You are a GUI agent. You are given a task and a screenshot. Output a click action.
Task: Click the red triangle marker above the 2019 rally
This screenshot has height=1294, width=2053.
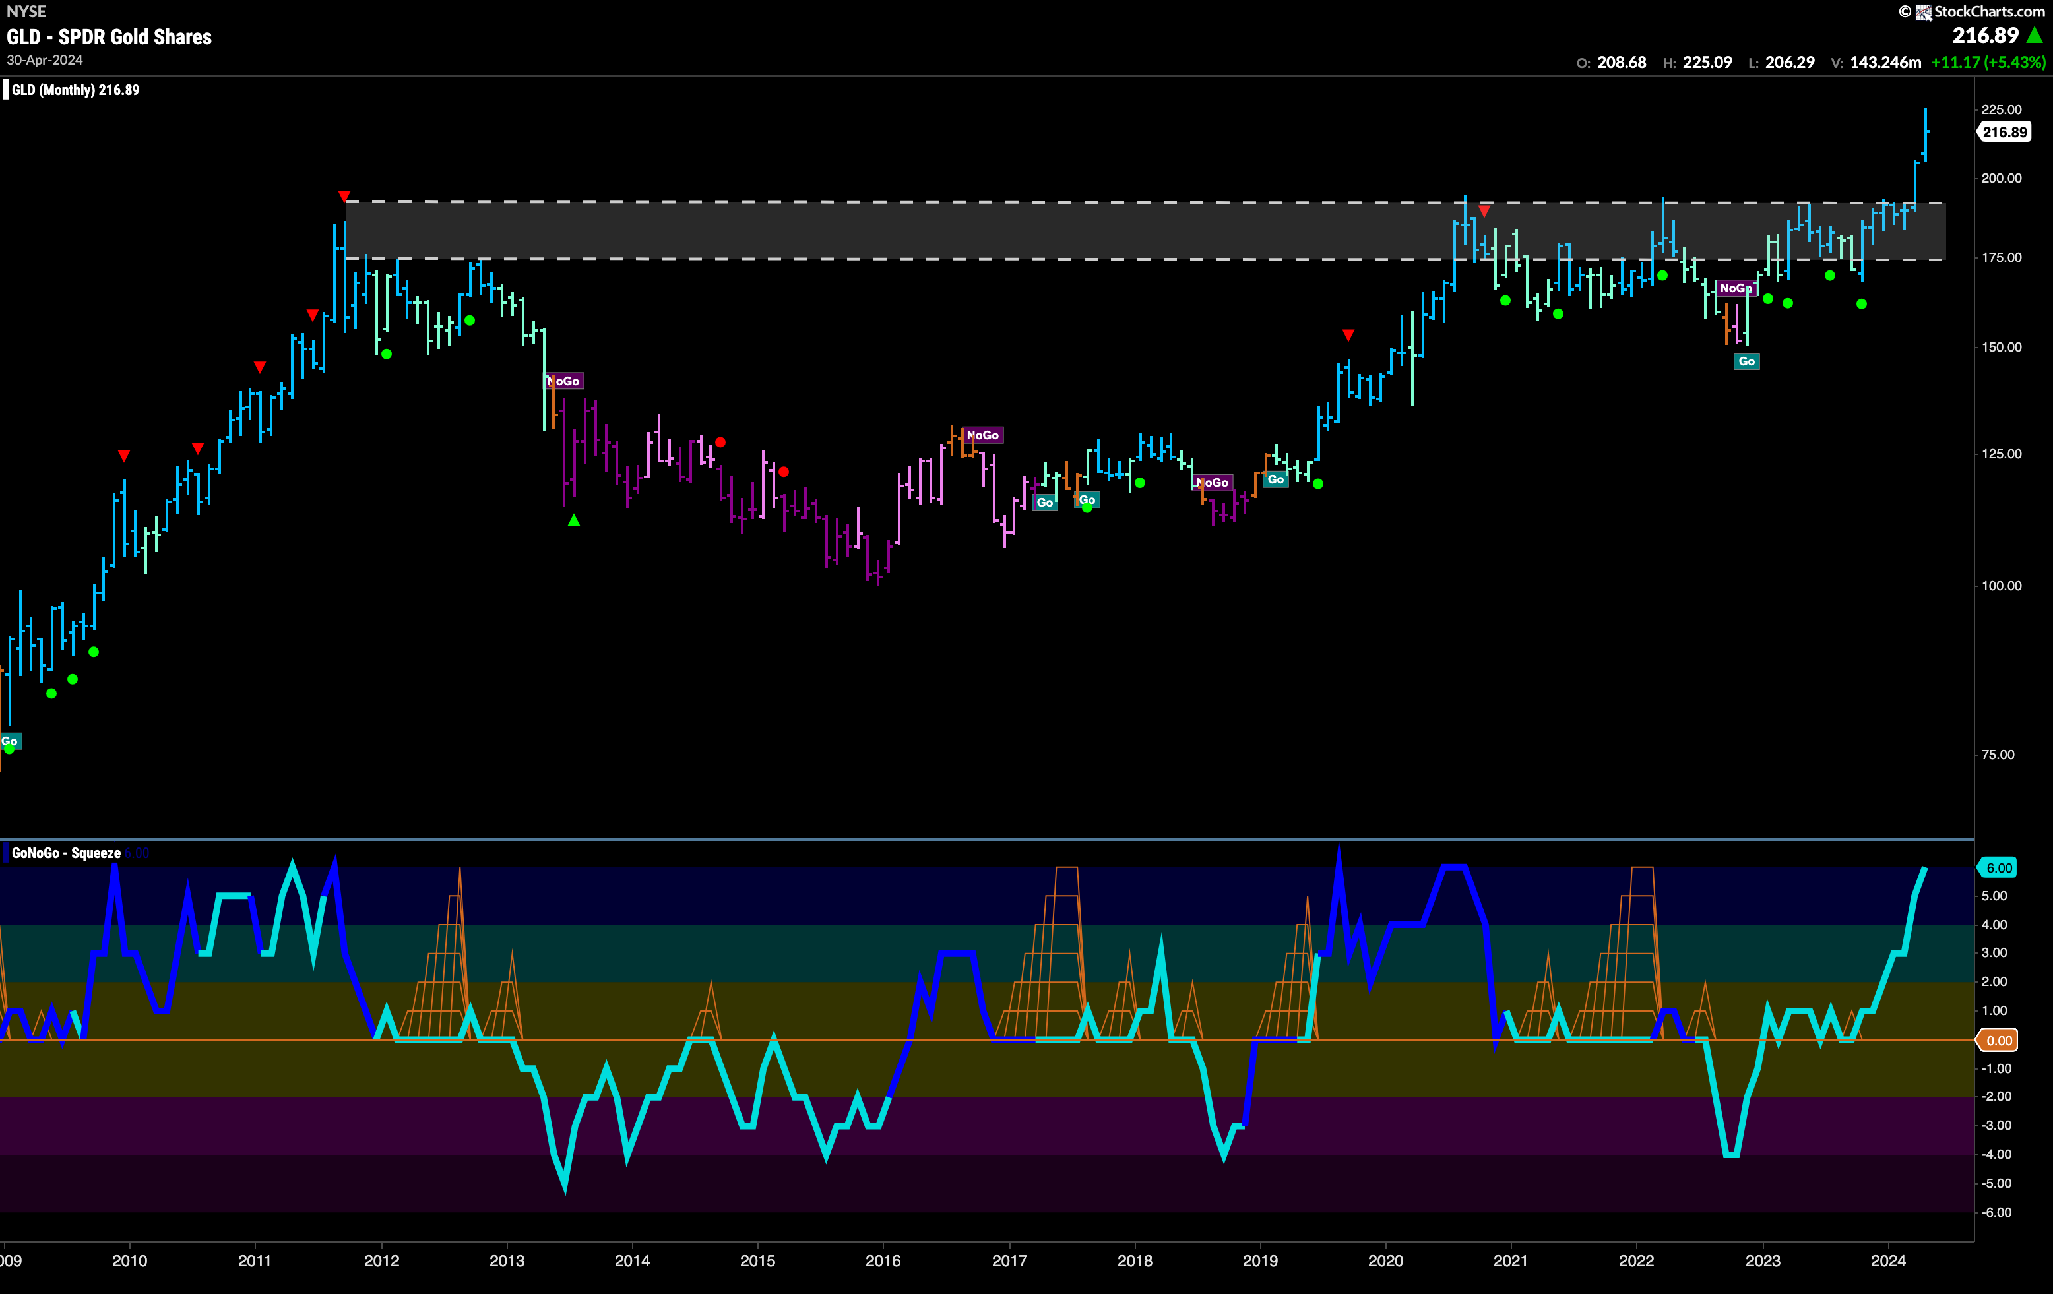click(1348, 335)
